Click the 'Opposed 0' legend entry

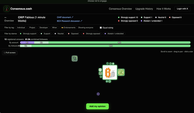175,17
